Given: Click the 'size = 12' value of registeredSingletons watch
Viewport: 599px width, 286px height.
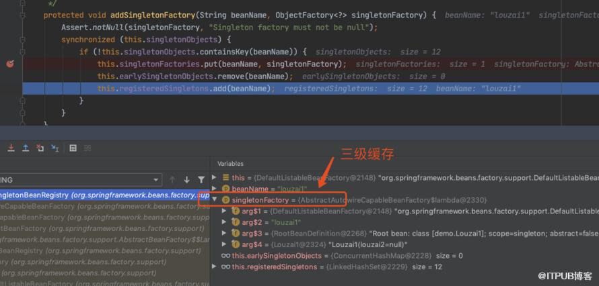Looking at the screenshot, I should tap(427, 267).
